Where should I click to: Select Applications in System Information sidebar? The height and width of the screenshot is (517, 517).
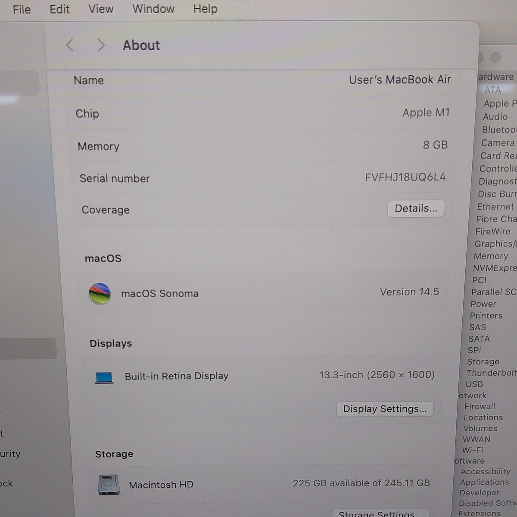click(484, 482)
